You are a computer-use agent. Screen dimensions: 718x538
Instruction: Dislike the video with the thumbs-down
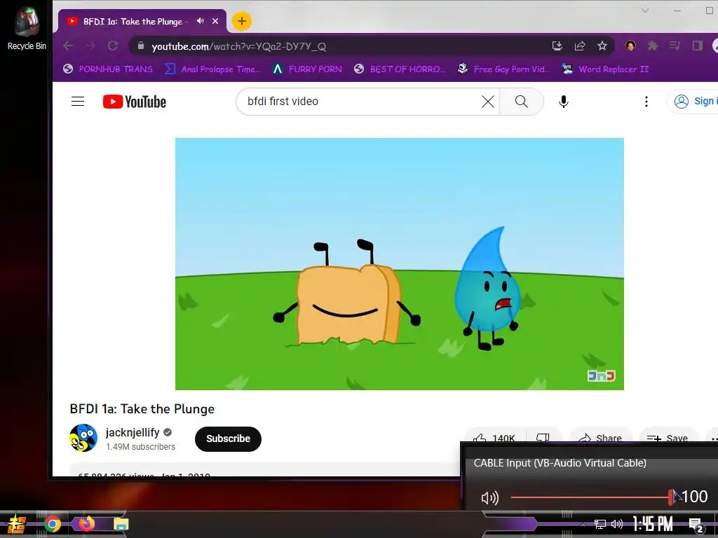click(x=543, y=437)
